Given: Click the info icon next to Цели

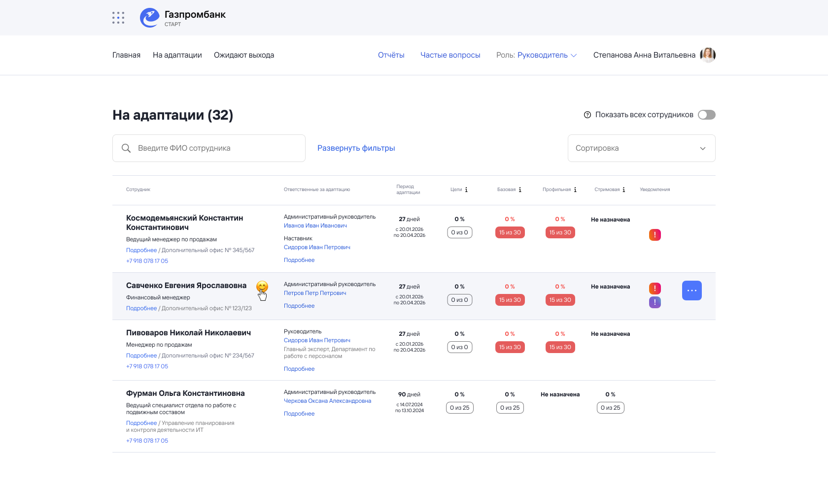Looking at the screenshot, I should point(466,190).
